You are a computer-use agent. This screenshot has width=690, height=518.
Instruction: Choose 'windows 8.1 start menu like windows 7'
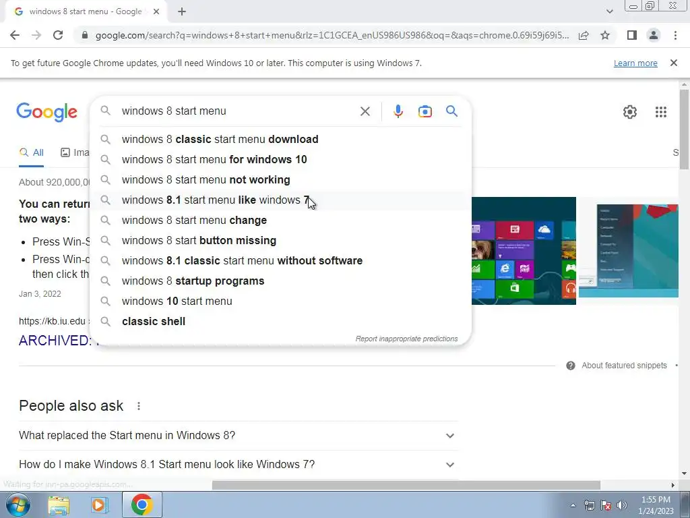[281, 200]
